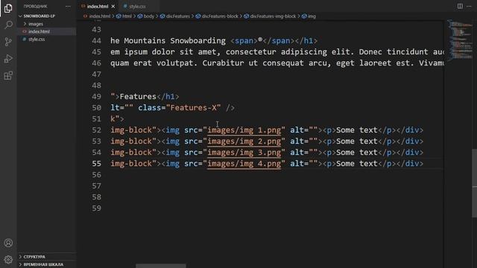Open the Accounts menu icon
The image size is (477, 268).
pyautogui.click(x=8, y=243)
